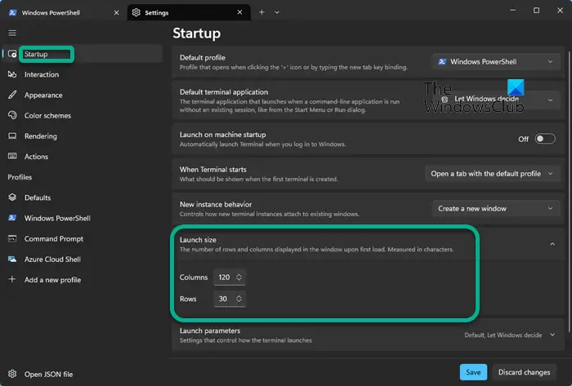Minimize the Terminal window
572x386 pixels.
point(513,11)
